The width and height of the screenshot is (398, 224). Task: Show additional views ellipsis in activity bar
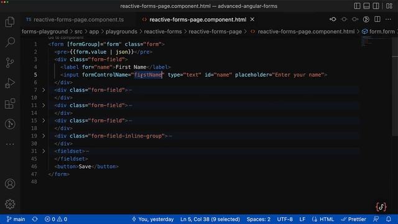(10, 144)
